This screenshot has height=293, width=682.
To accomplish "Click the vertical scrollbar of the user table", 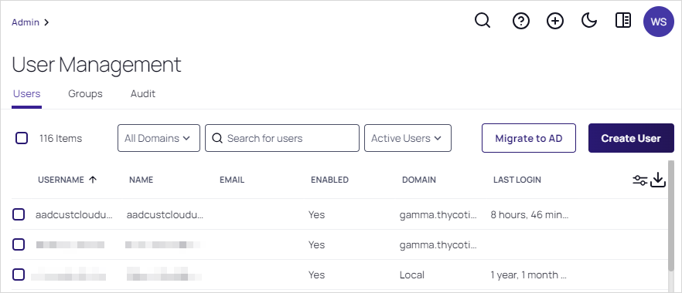I will 670,216.
